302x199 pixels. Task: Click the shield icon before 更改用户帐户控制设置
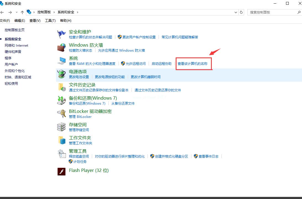pos(120,37)
